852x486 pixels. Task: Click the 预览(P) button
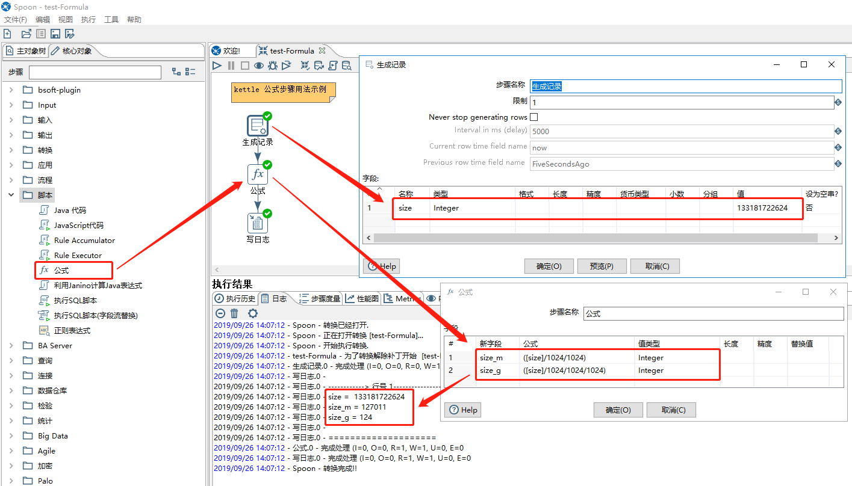(x=602, y=266)
